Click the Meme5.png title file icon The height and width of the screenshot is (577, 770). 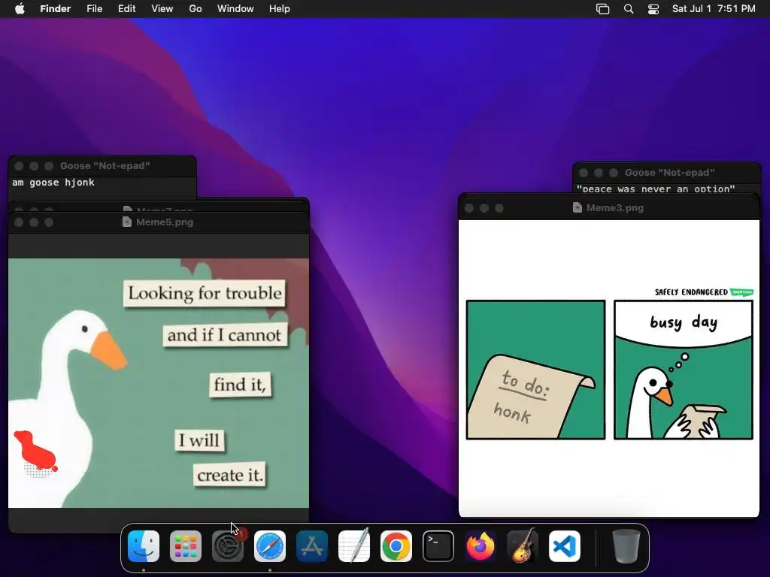(126, 222)
